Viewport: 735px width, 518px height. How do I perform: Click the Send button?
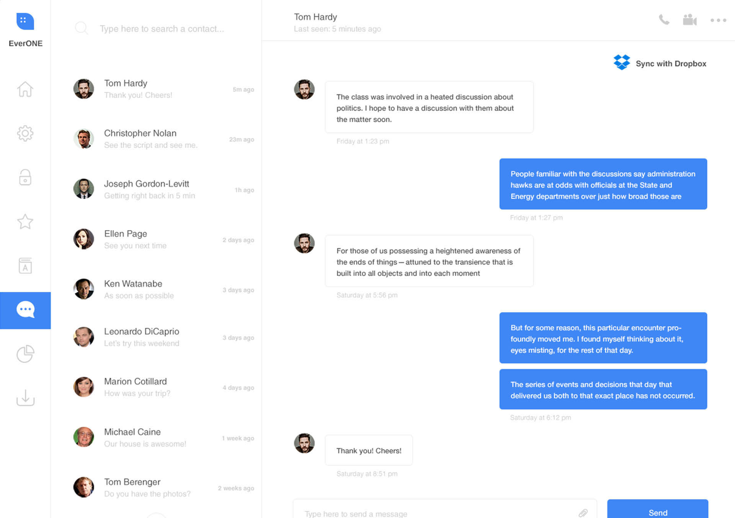click(657, 511)
